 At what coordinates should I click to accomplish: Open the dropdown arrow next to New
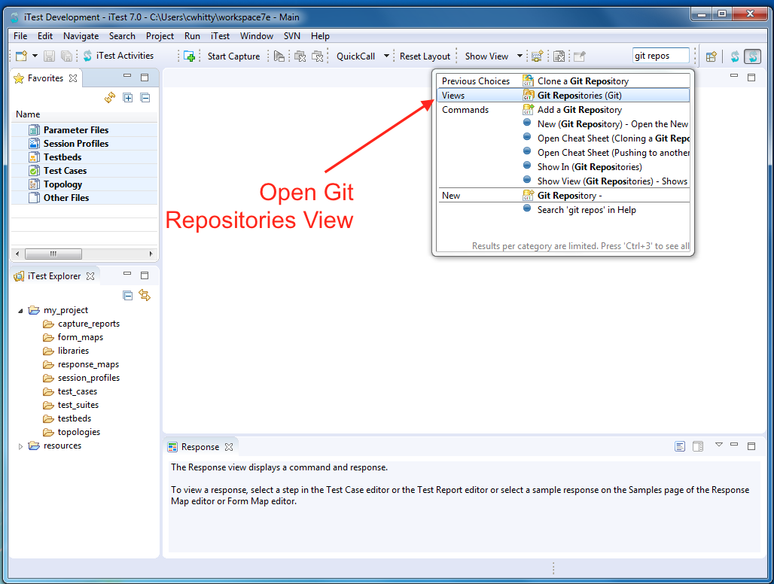tap(35, 56)
